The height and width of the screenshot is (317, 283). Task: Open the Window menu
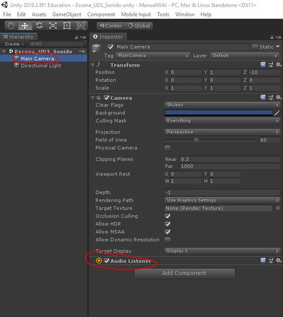(185, 14)
